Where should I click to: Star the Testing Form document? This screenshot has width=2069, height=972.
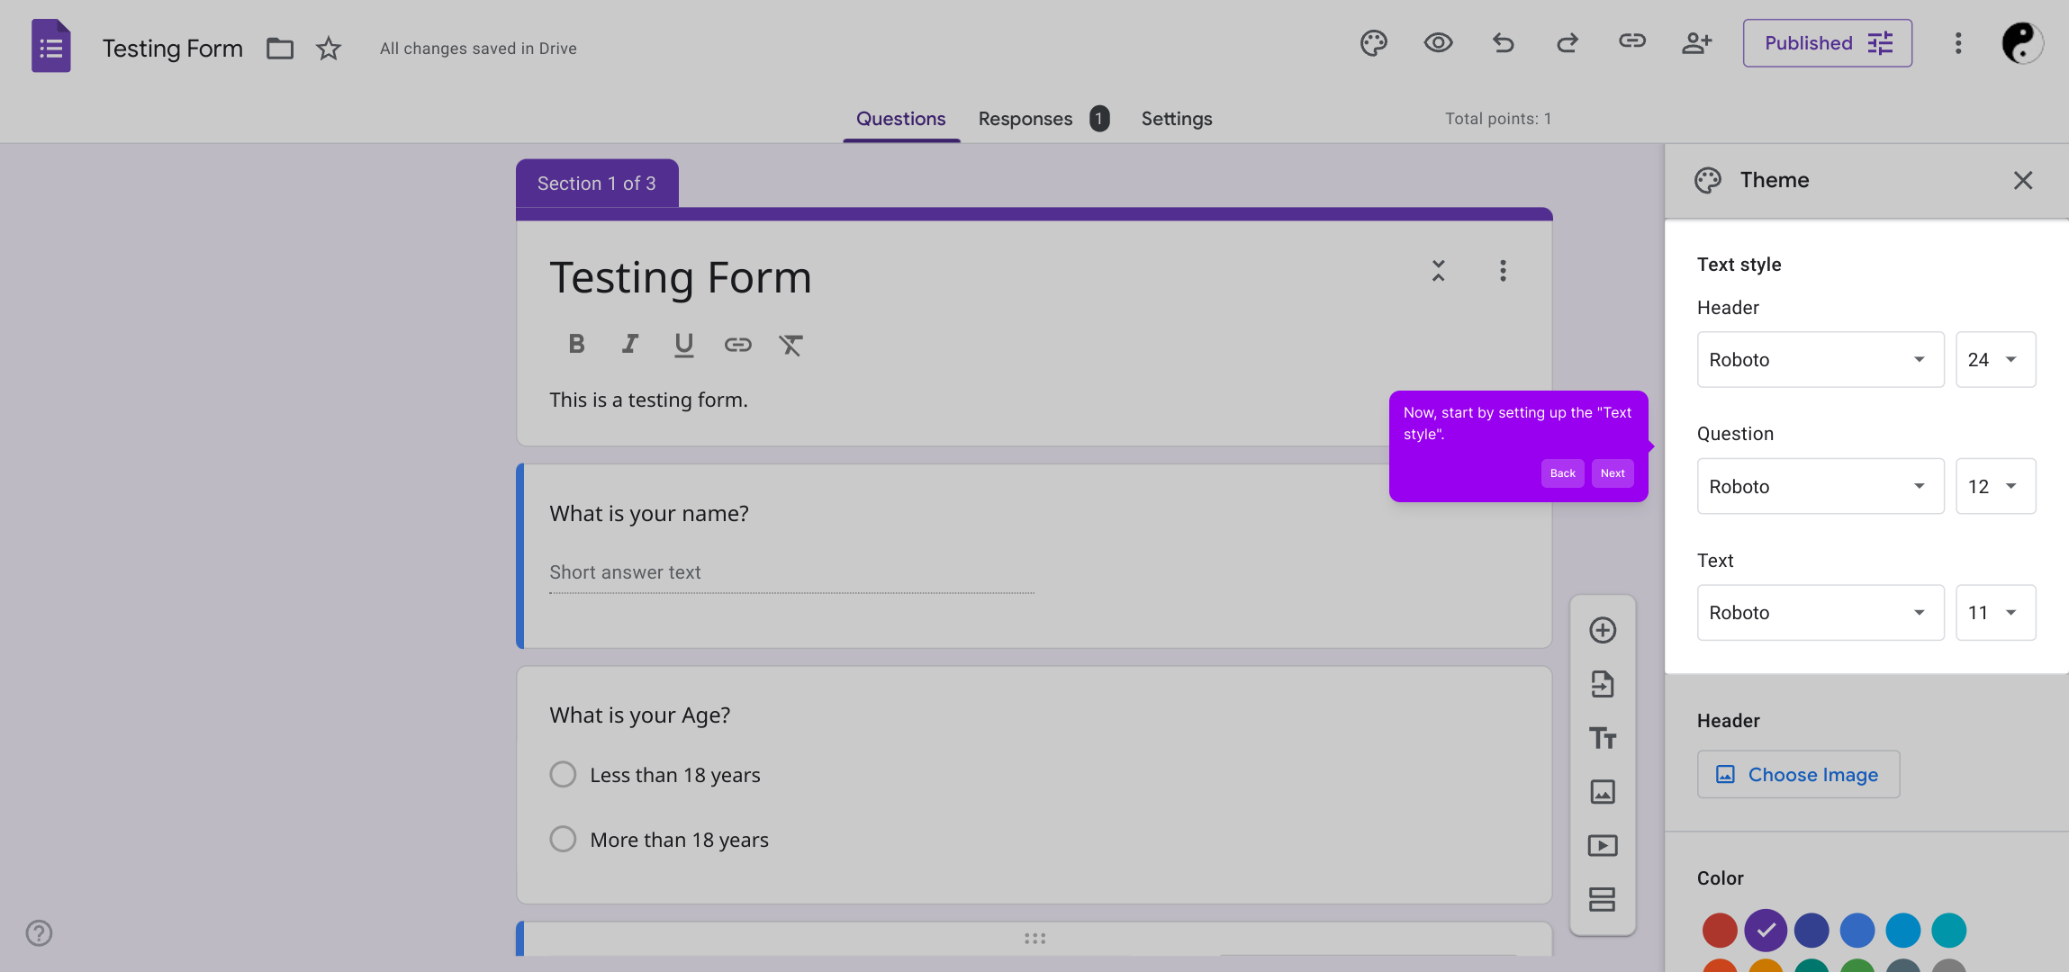point(329,49)
